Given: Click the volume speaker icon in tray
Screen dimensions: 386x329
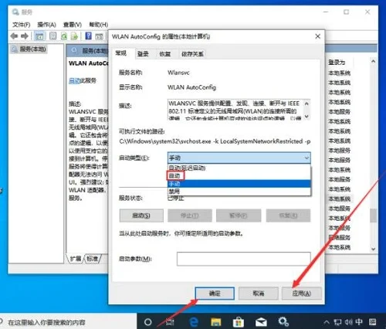Looking at the screenshot, I should click(x=348, y=322).
